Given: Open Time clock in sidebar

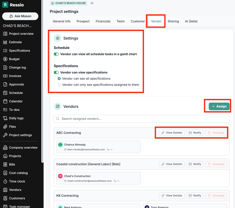Looking at the screenshot, I should pyautogui.click(x=17, y=181).
